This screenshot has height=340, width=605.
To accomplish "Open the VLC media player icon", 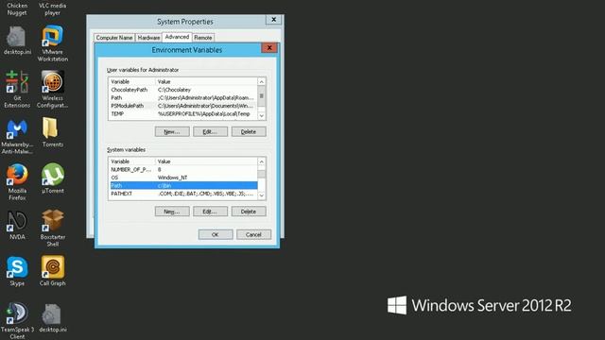I will [53, 8].
